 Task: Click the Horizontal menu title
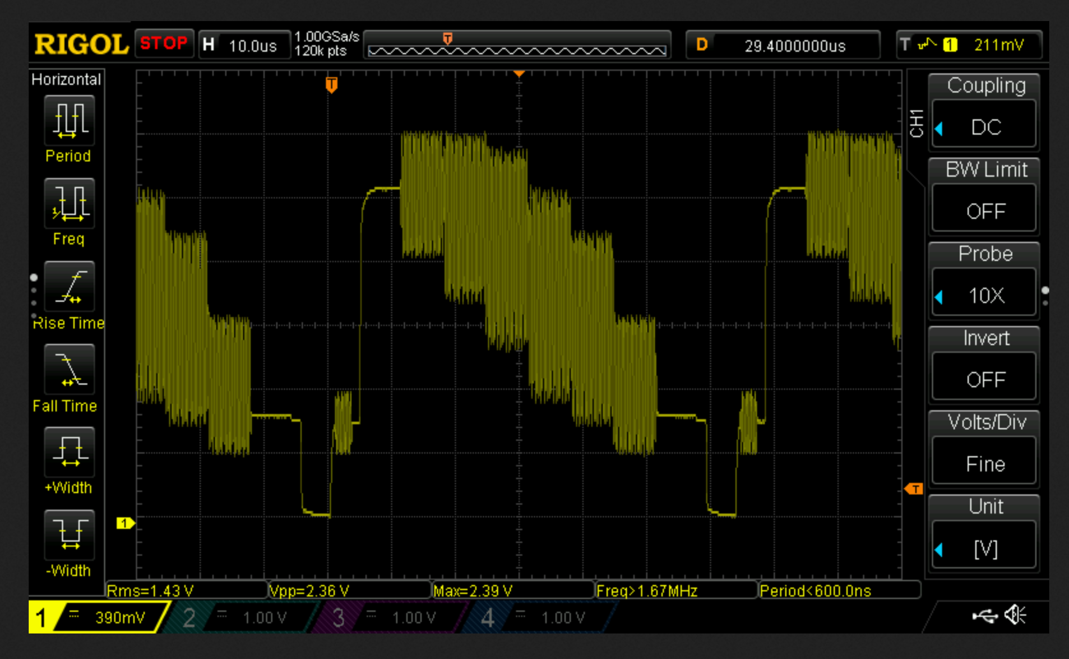pos(66,79)
